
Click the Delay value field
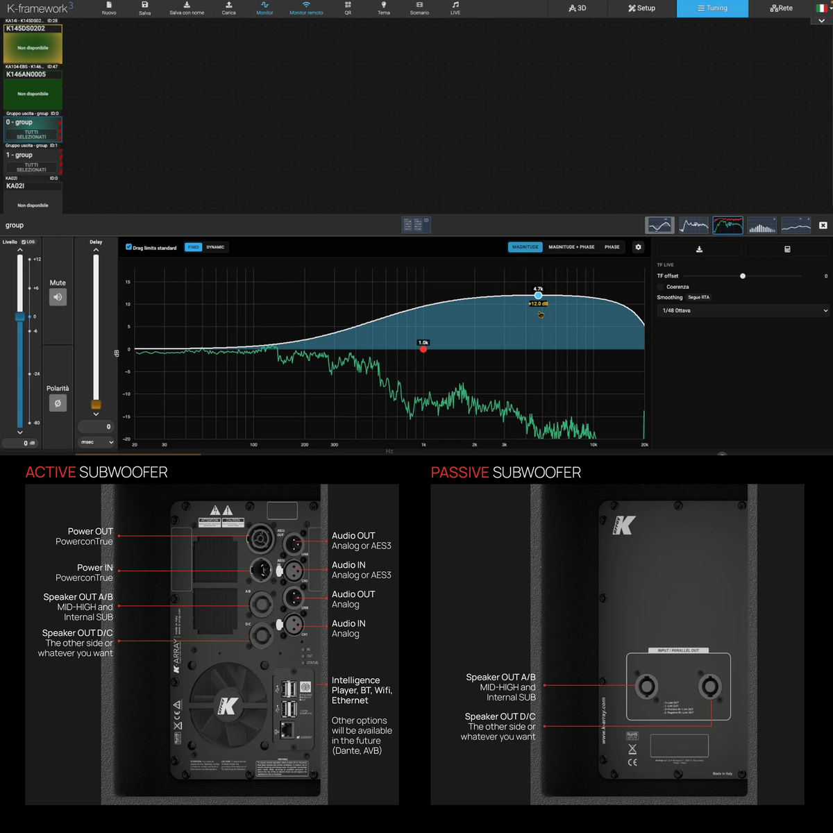click(x=96, y=427)
